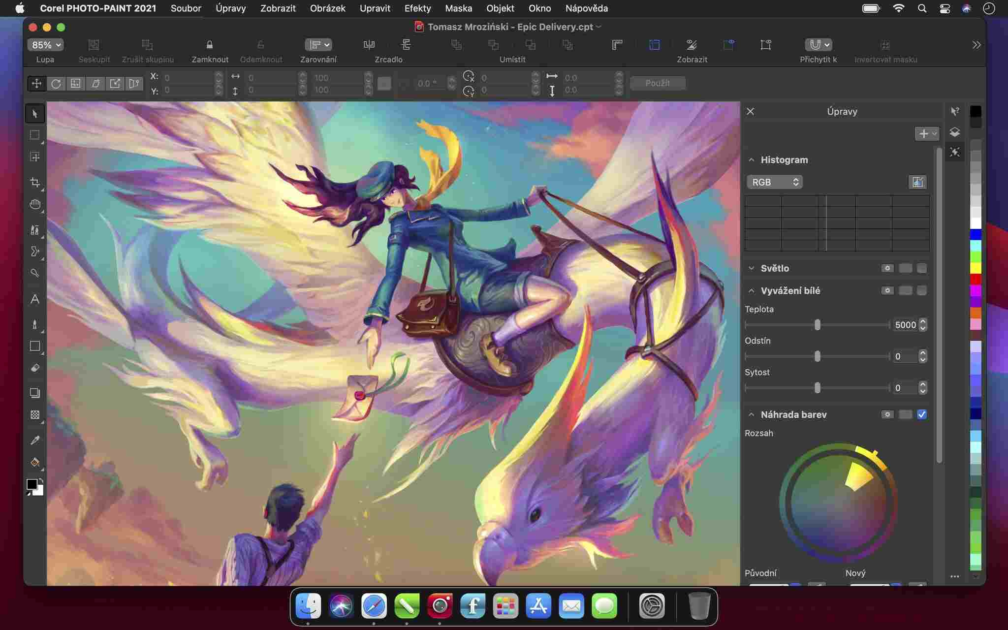
Task: Expand the Světlo section
Action: coord(751,268)
